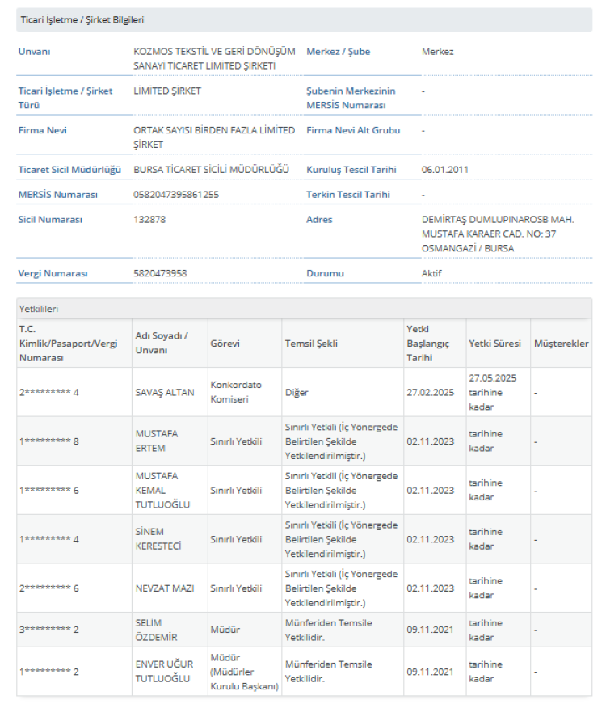The height and width of the screenshot is (704, 606).
Task: Select the MUSTAFA ERTEM name cell
Action: coord(157,441)
